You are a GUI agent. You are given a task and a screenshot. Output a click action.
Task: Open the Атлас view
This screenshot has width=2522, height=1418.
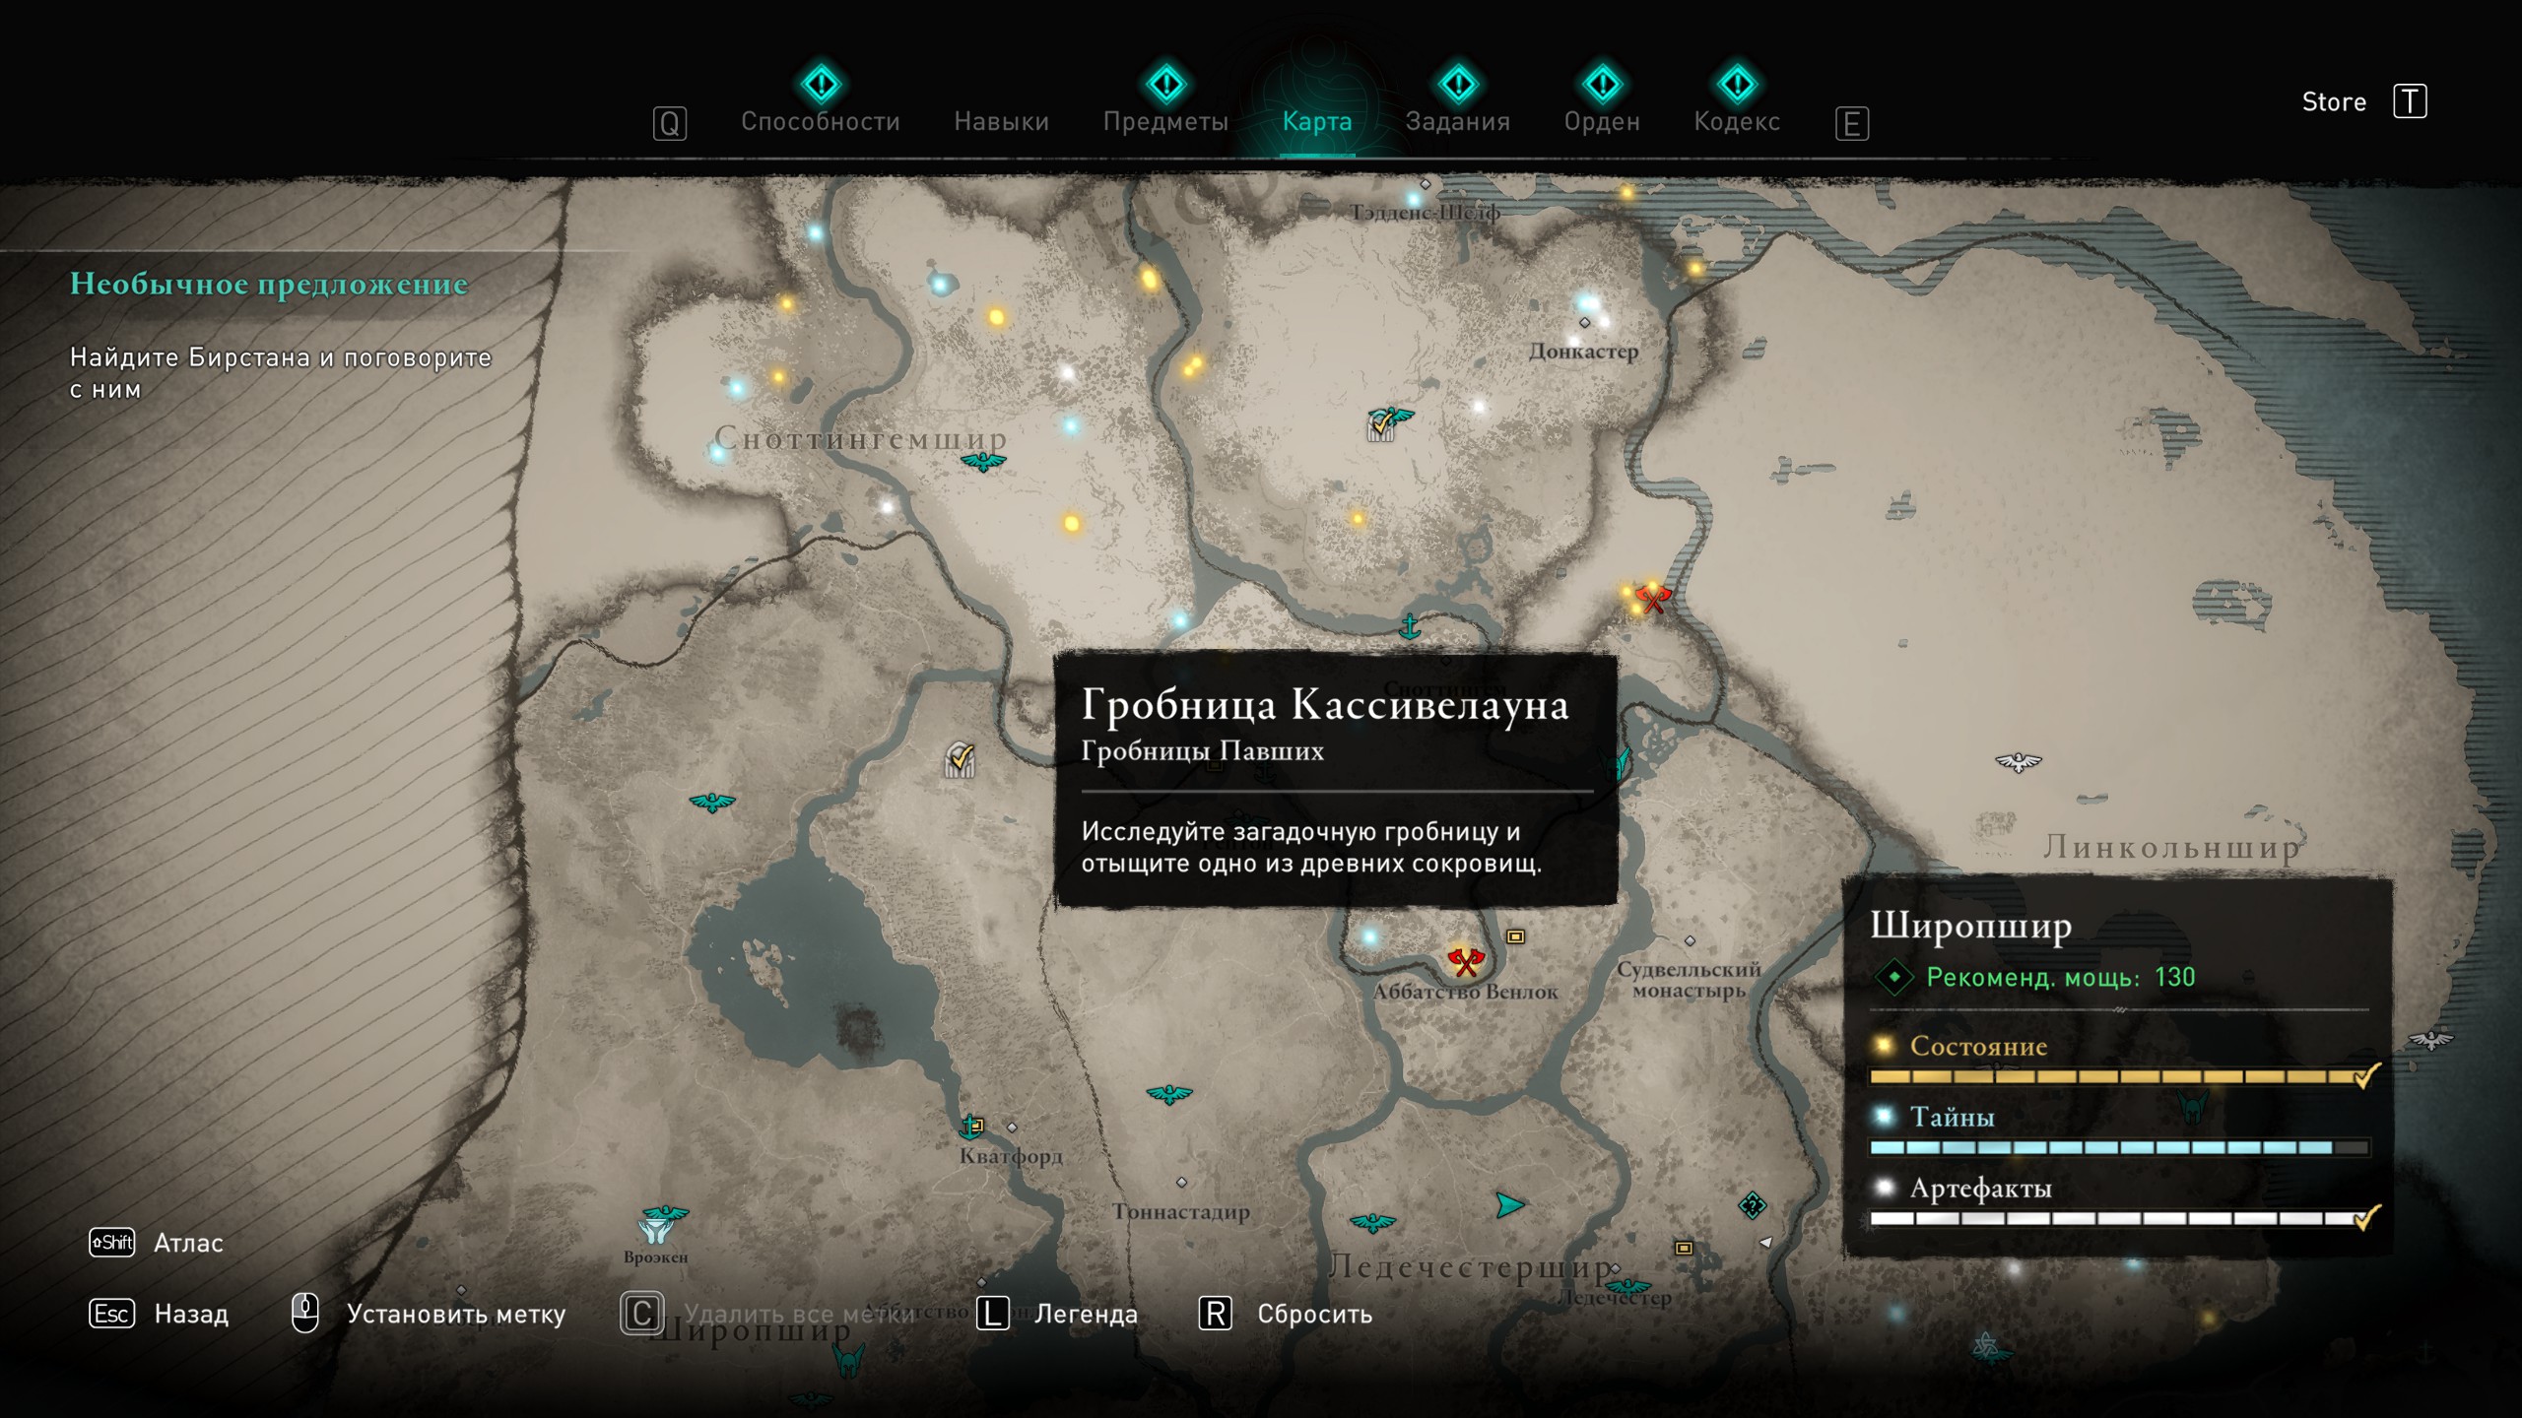tap(187, 1243)
